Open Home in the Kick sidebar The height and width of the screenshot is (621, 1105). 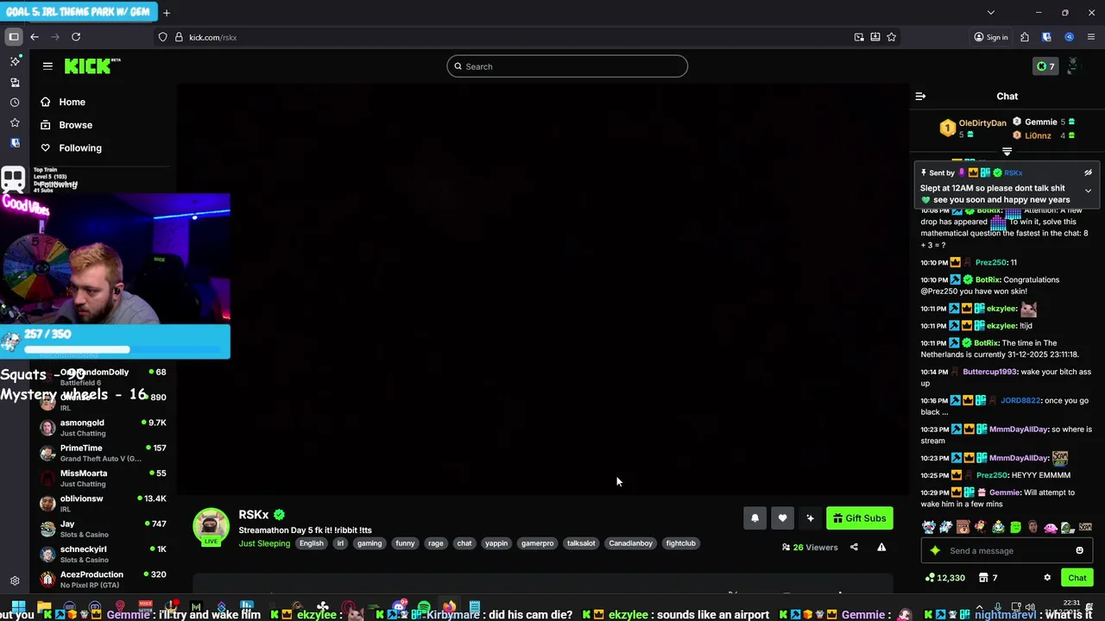click(72, 102)
